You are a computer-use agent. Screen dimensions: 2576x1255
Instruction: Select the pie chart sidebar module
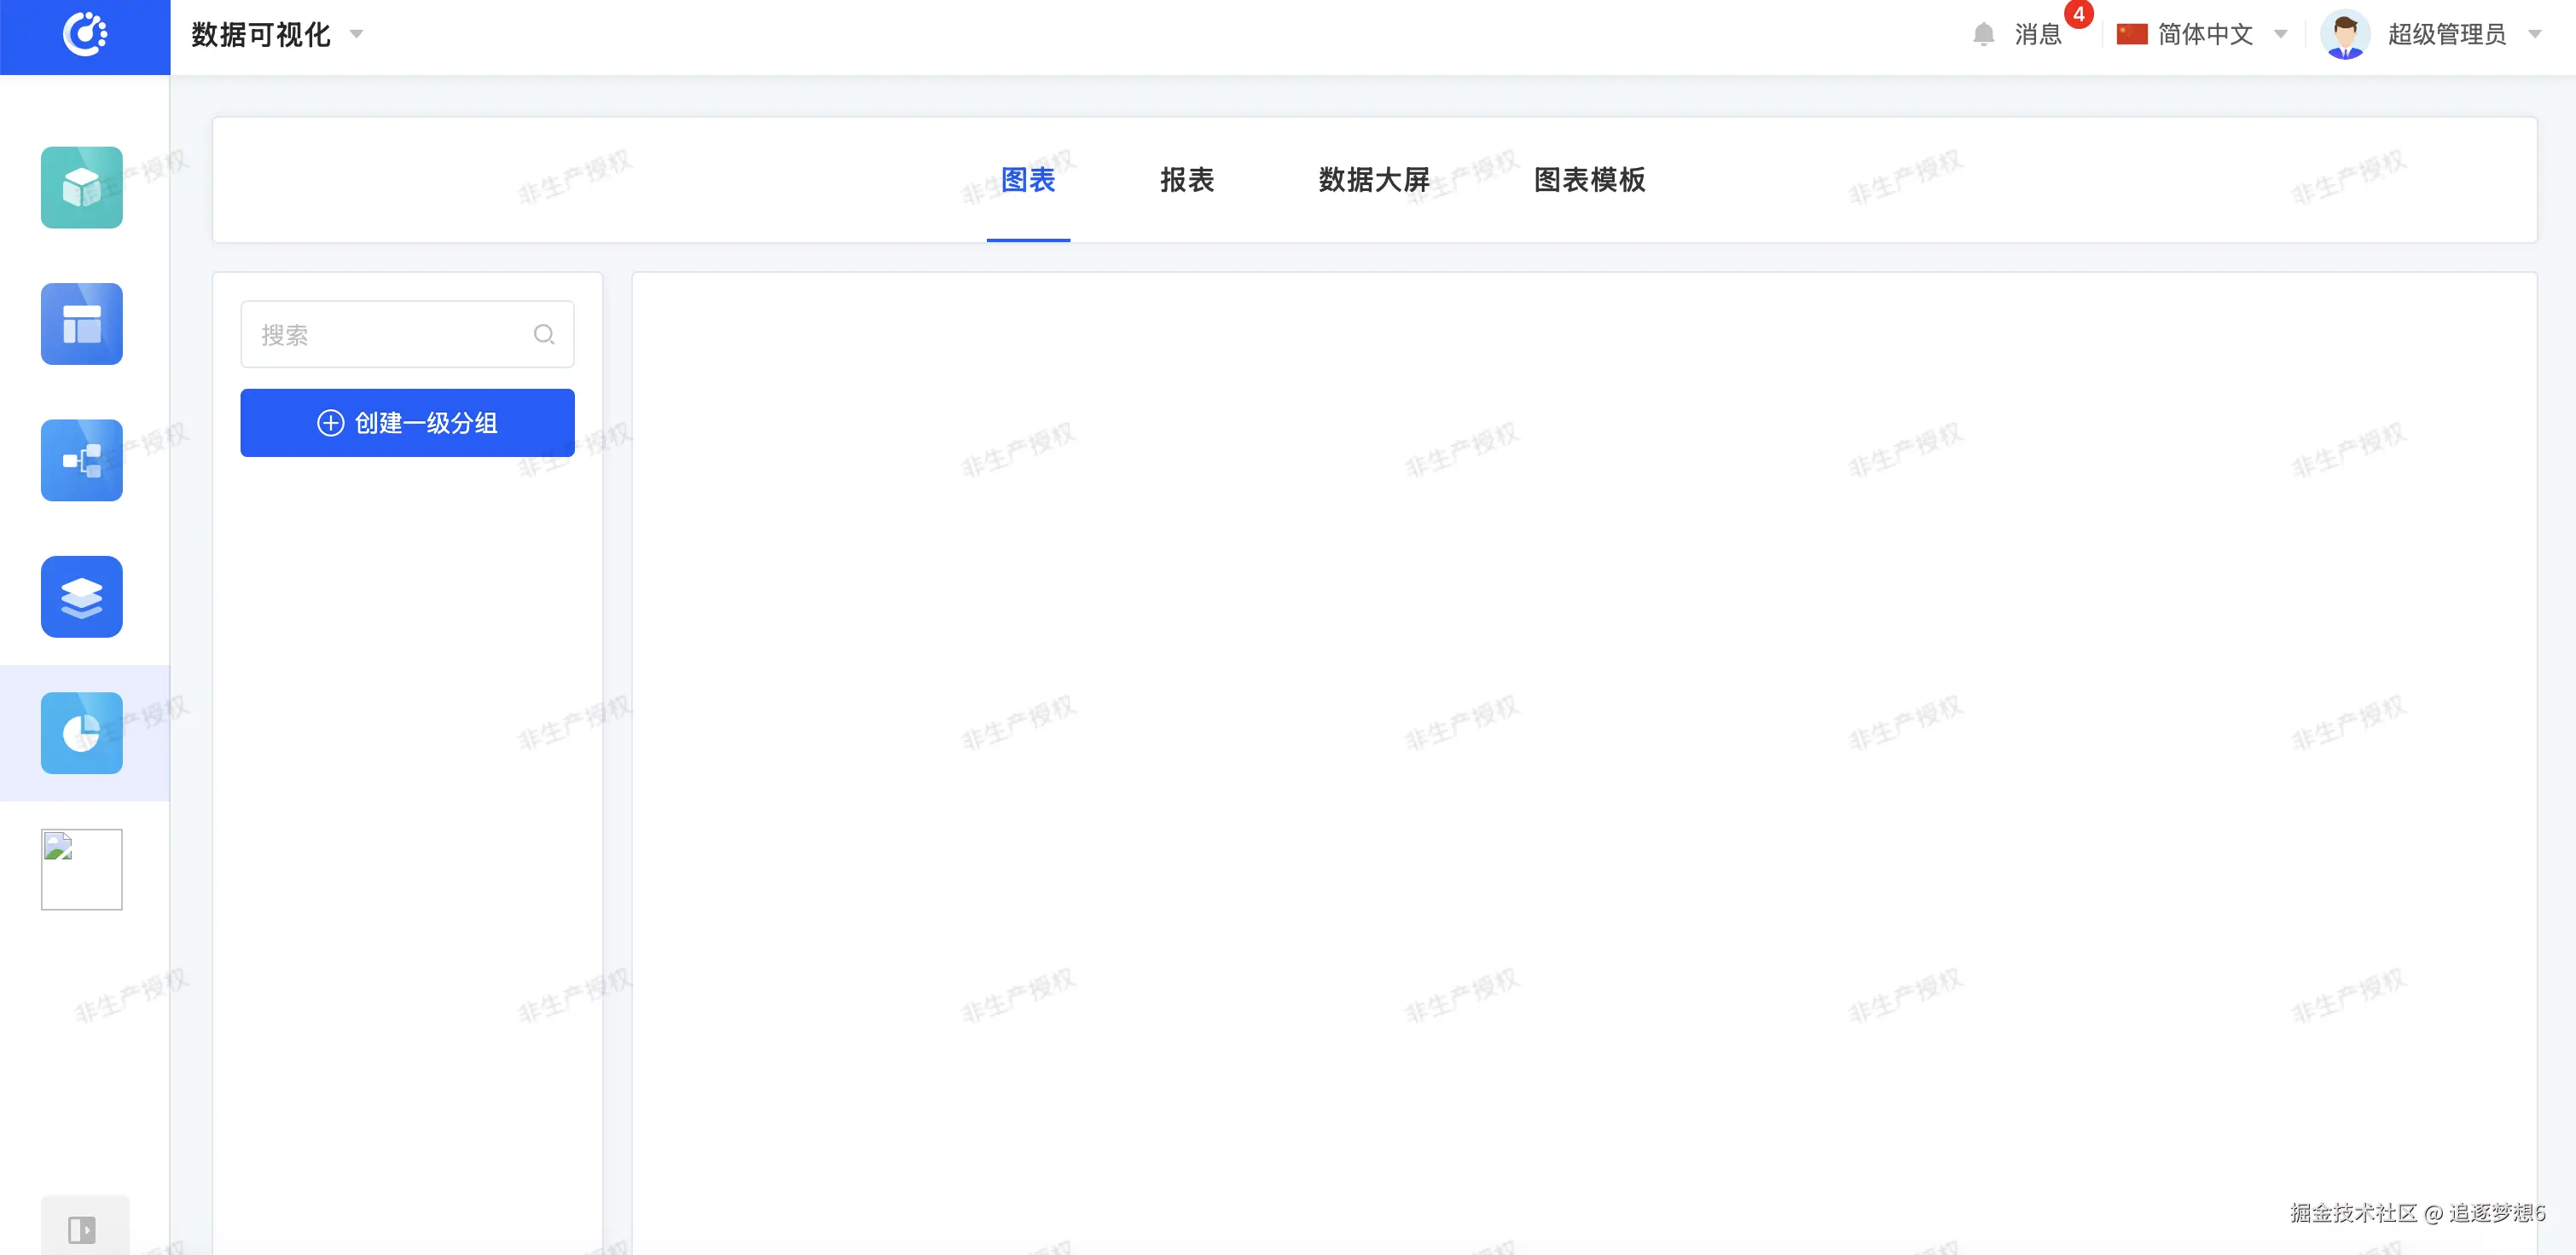82,733
